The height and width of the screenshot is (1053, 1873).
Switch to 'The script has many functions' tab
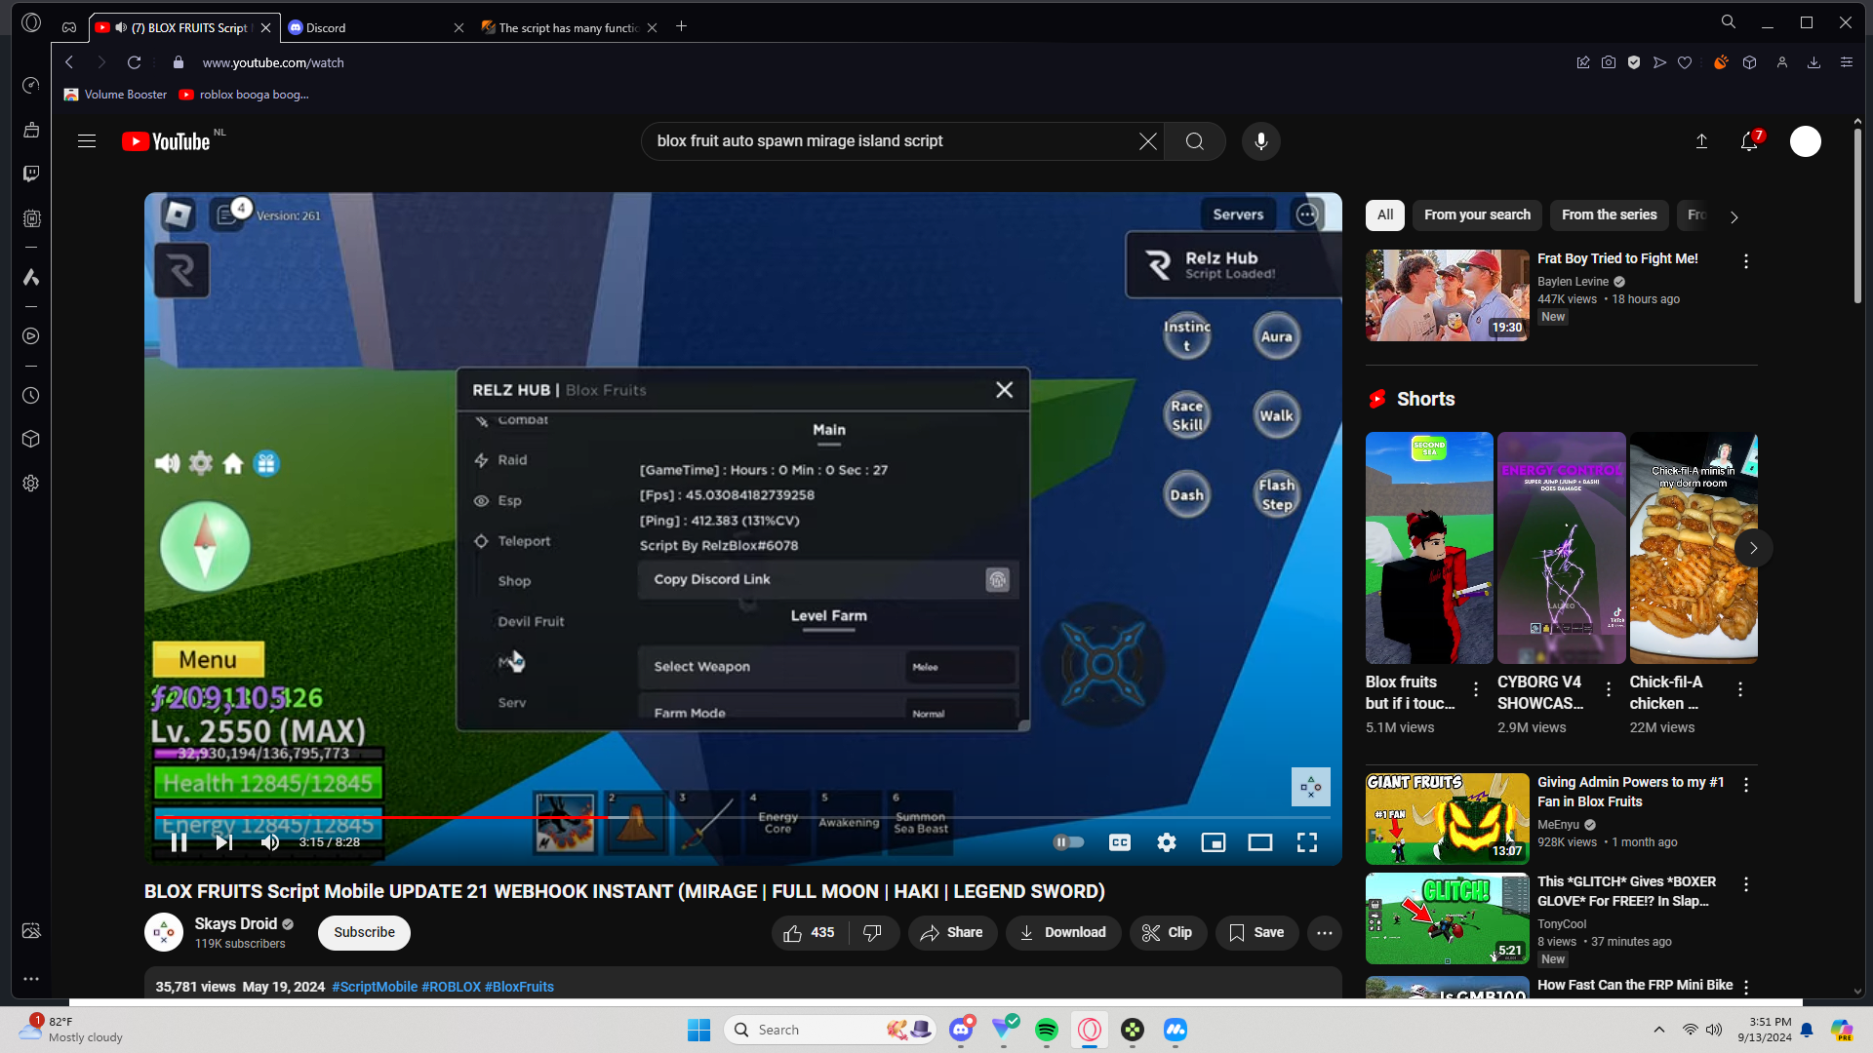click(570, 27)
